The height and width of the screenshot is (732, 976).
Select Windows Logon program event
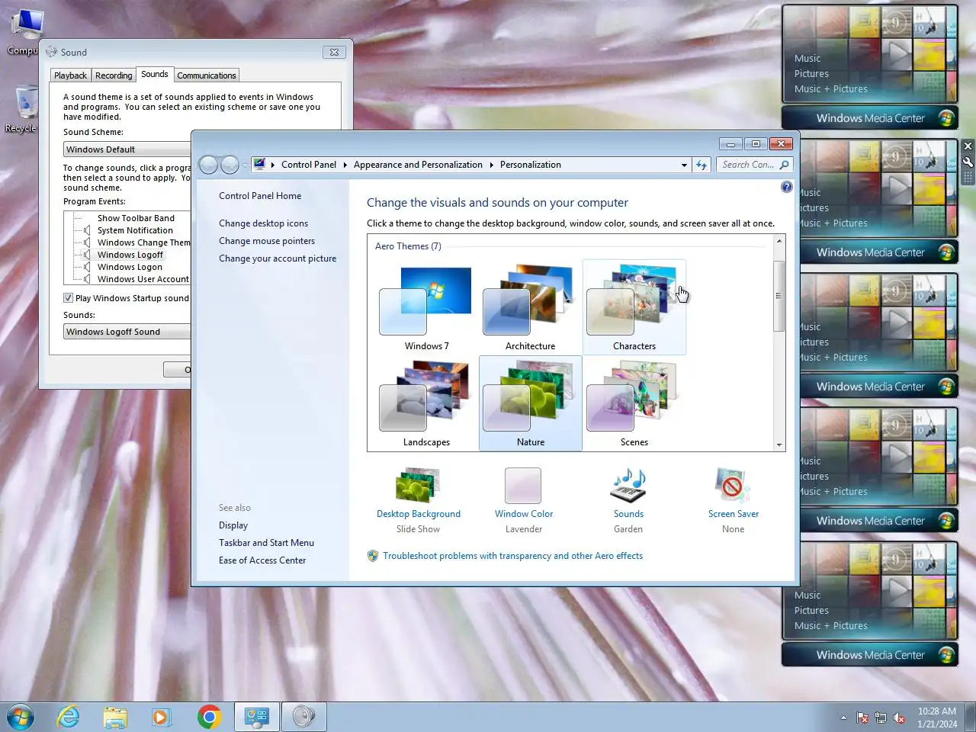point(130,267)
